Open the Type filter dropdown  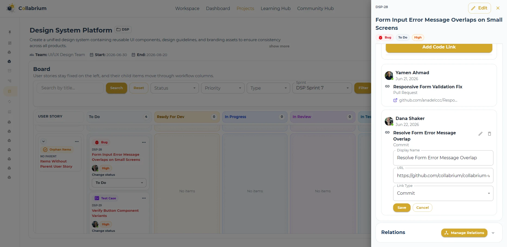tap(268, 88)
